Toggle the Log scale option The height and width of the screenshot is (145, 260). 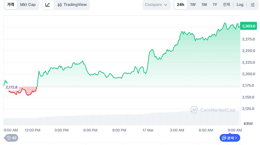coord(240,5)
